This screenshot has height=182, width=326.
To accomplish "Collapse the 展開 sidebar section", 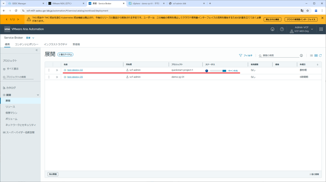I will pos(38,95).
